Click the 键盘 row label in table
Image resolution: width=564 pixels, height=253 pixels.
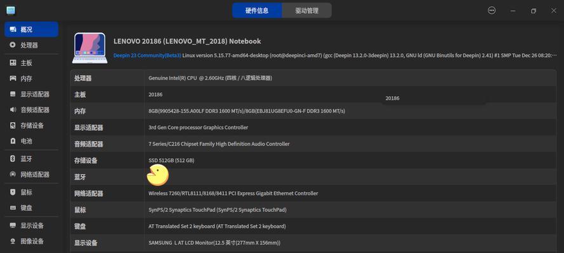click(x=80, y=226)
